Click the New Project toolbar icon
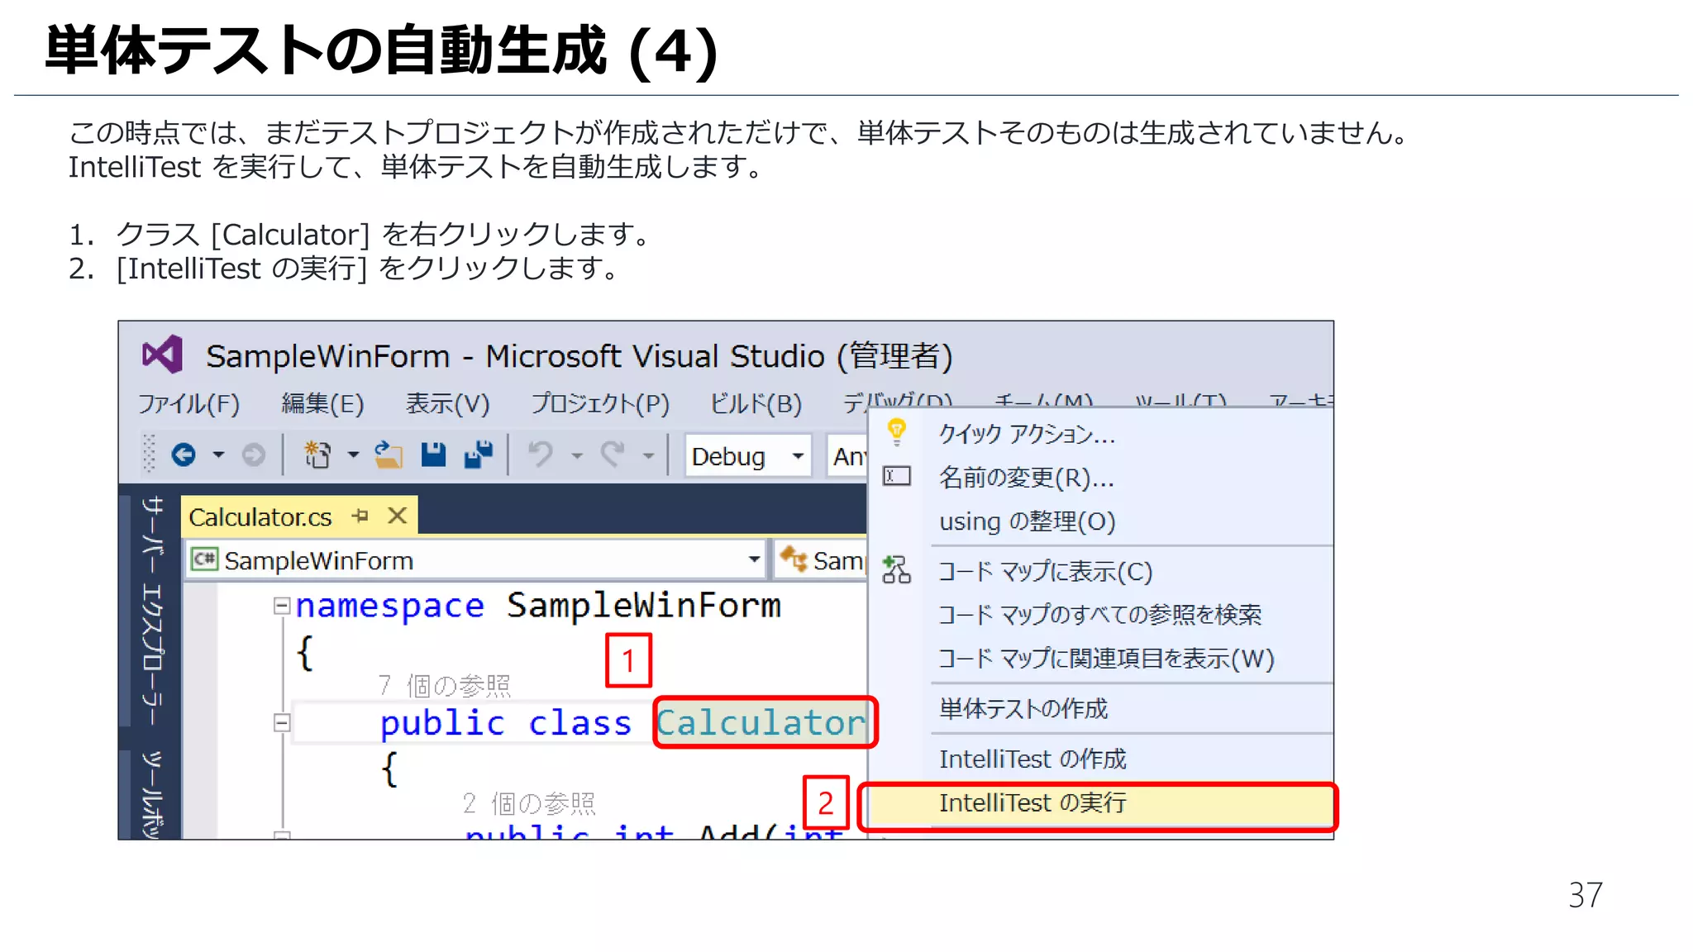 [x=317, y=455]
